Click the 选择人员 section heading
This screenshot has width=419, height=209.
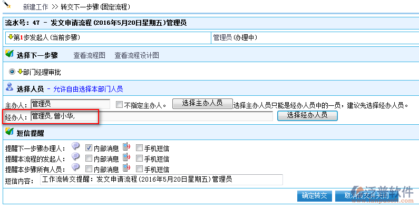pos(30,89)
